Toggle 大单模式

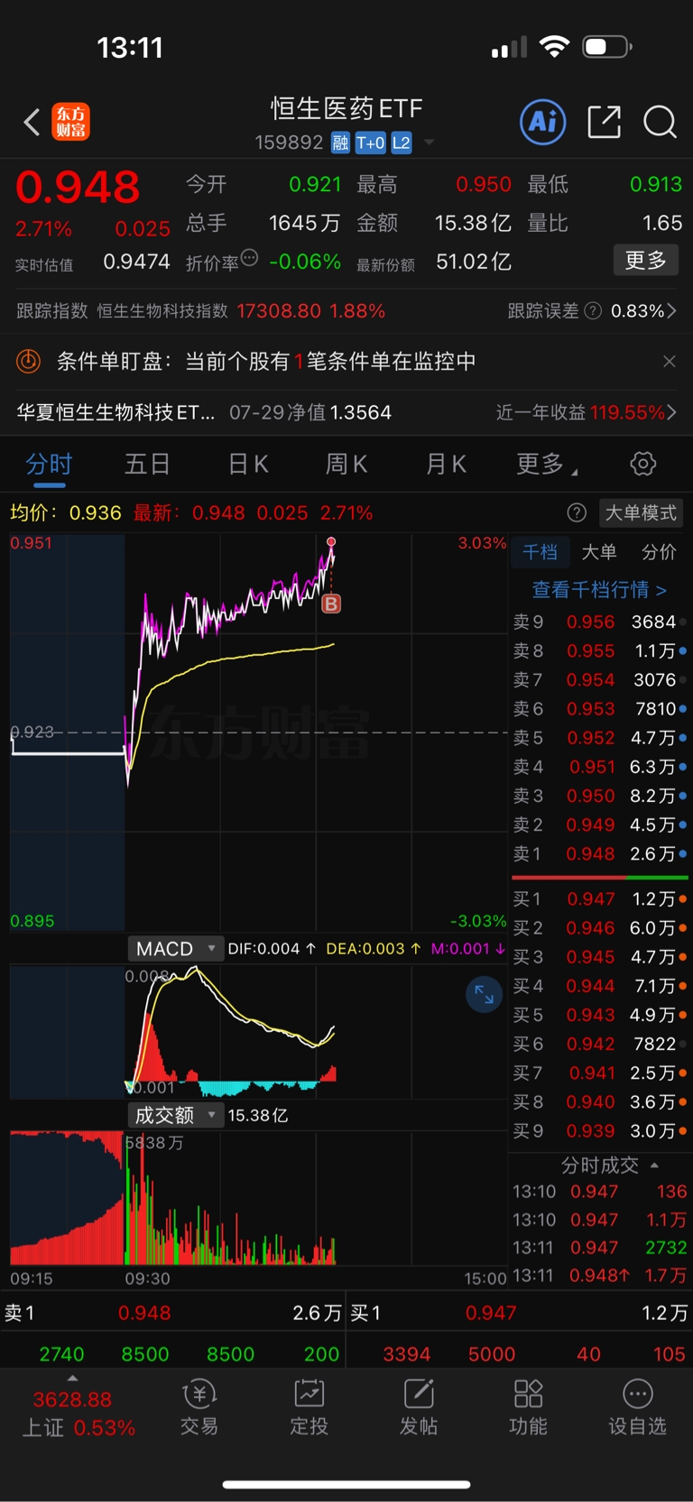pyautogui.click(x=641, y=513)
